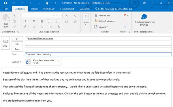173x107 pixels.
Task: Click the increase font size icon
Action: click(x=67, y=16)
